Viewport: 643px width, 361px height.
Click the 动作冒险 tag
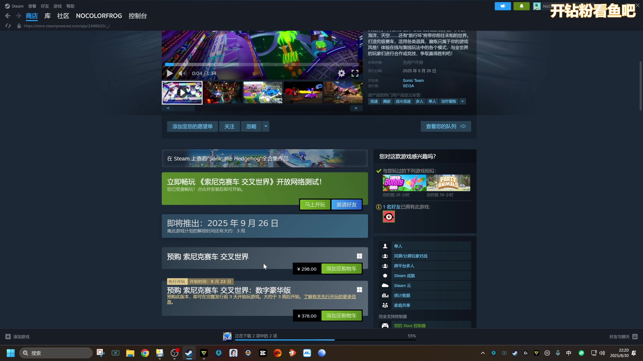(x=448, y=101)
